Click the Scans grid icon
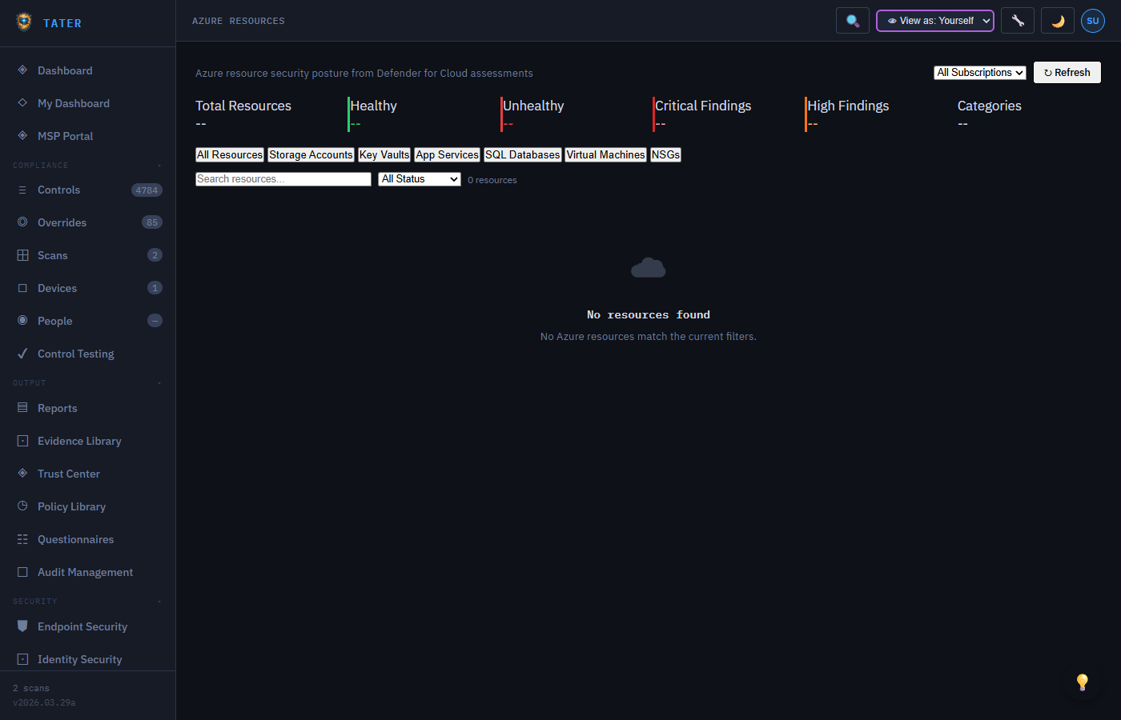 tap(22, 255)
